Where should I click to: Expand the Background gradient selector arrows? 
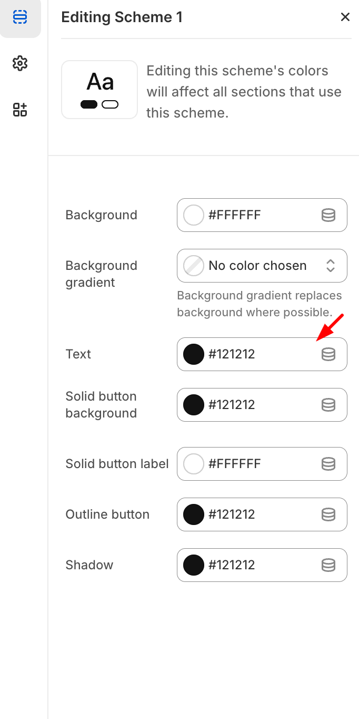point(331,266)
